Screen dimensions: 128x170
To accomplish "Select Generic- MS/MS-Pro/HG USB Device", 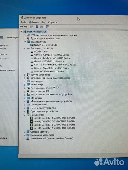I will pos(52,58).
